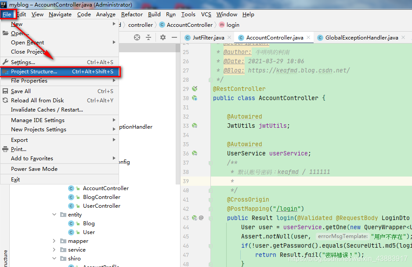The width and height of the screenshot is (412, 267).
Task: Click Open... folder icon entry
Action: pyautogui.click(x=5, y=33)
